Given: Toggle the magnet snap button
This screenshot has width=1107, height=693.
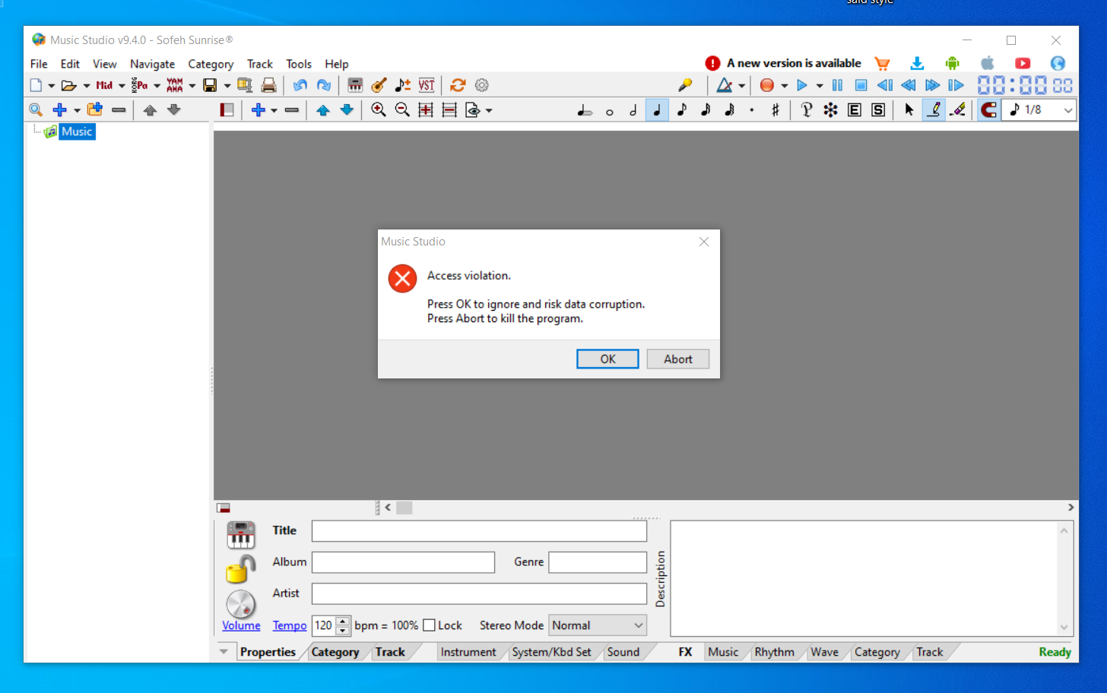Looking at the screenshot, I should (988, 110).
